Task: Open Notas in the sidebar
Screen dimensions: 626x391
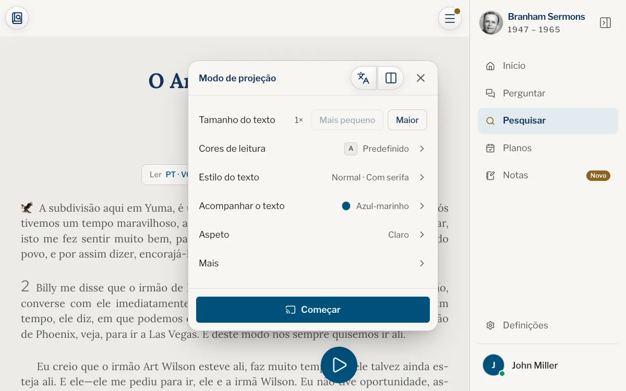Action: (x=548, y=175)
